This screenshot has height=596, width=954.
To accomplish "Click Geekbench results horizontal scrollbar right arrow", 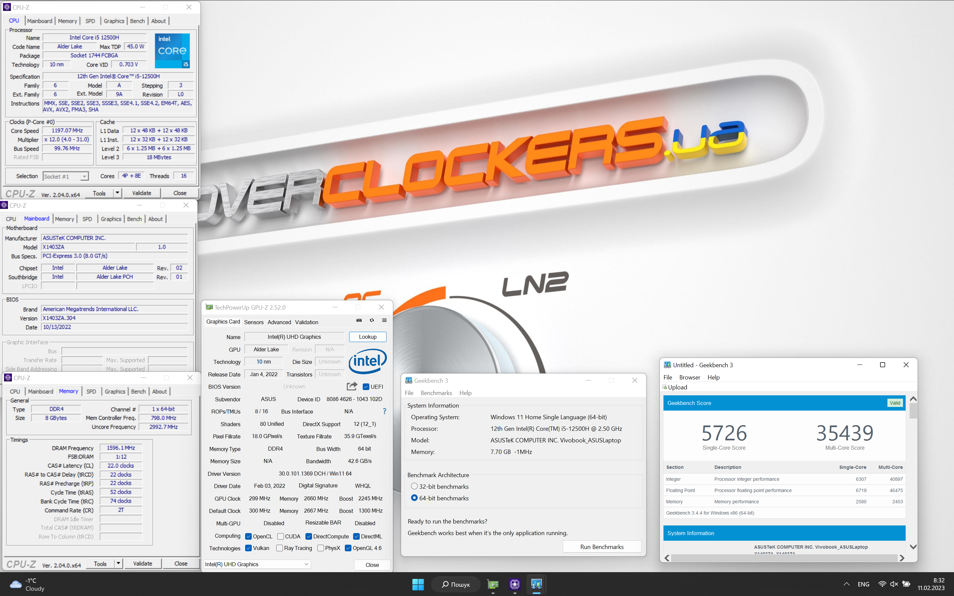I will 902,558.
